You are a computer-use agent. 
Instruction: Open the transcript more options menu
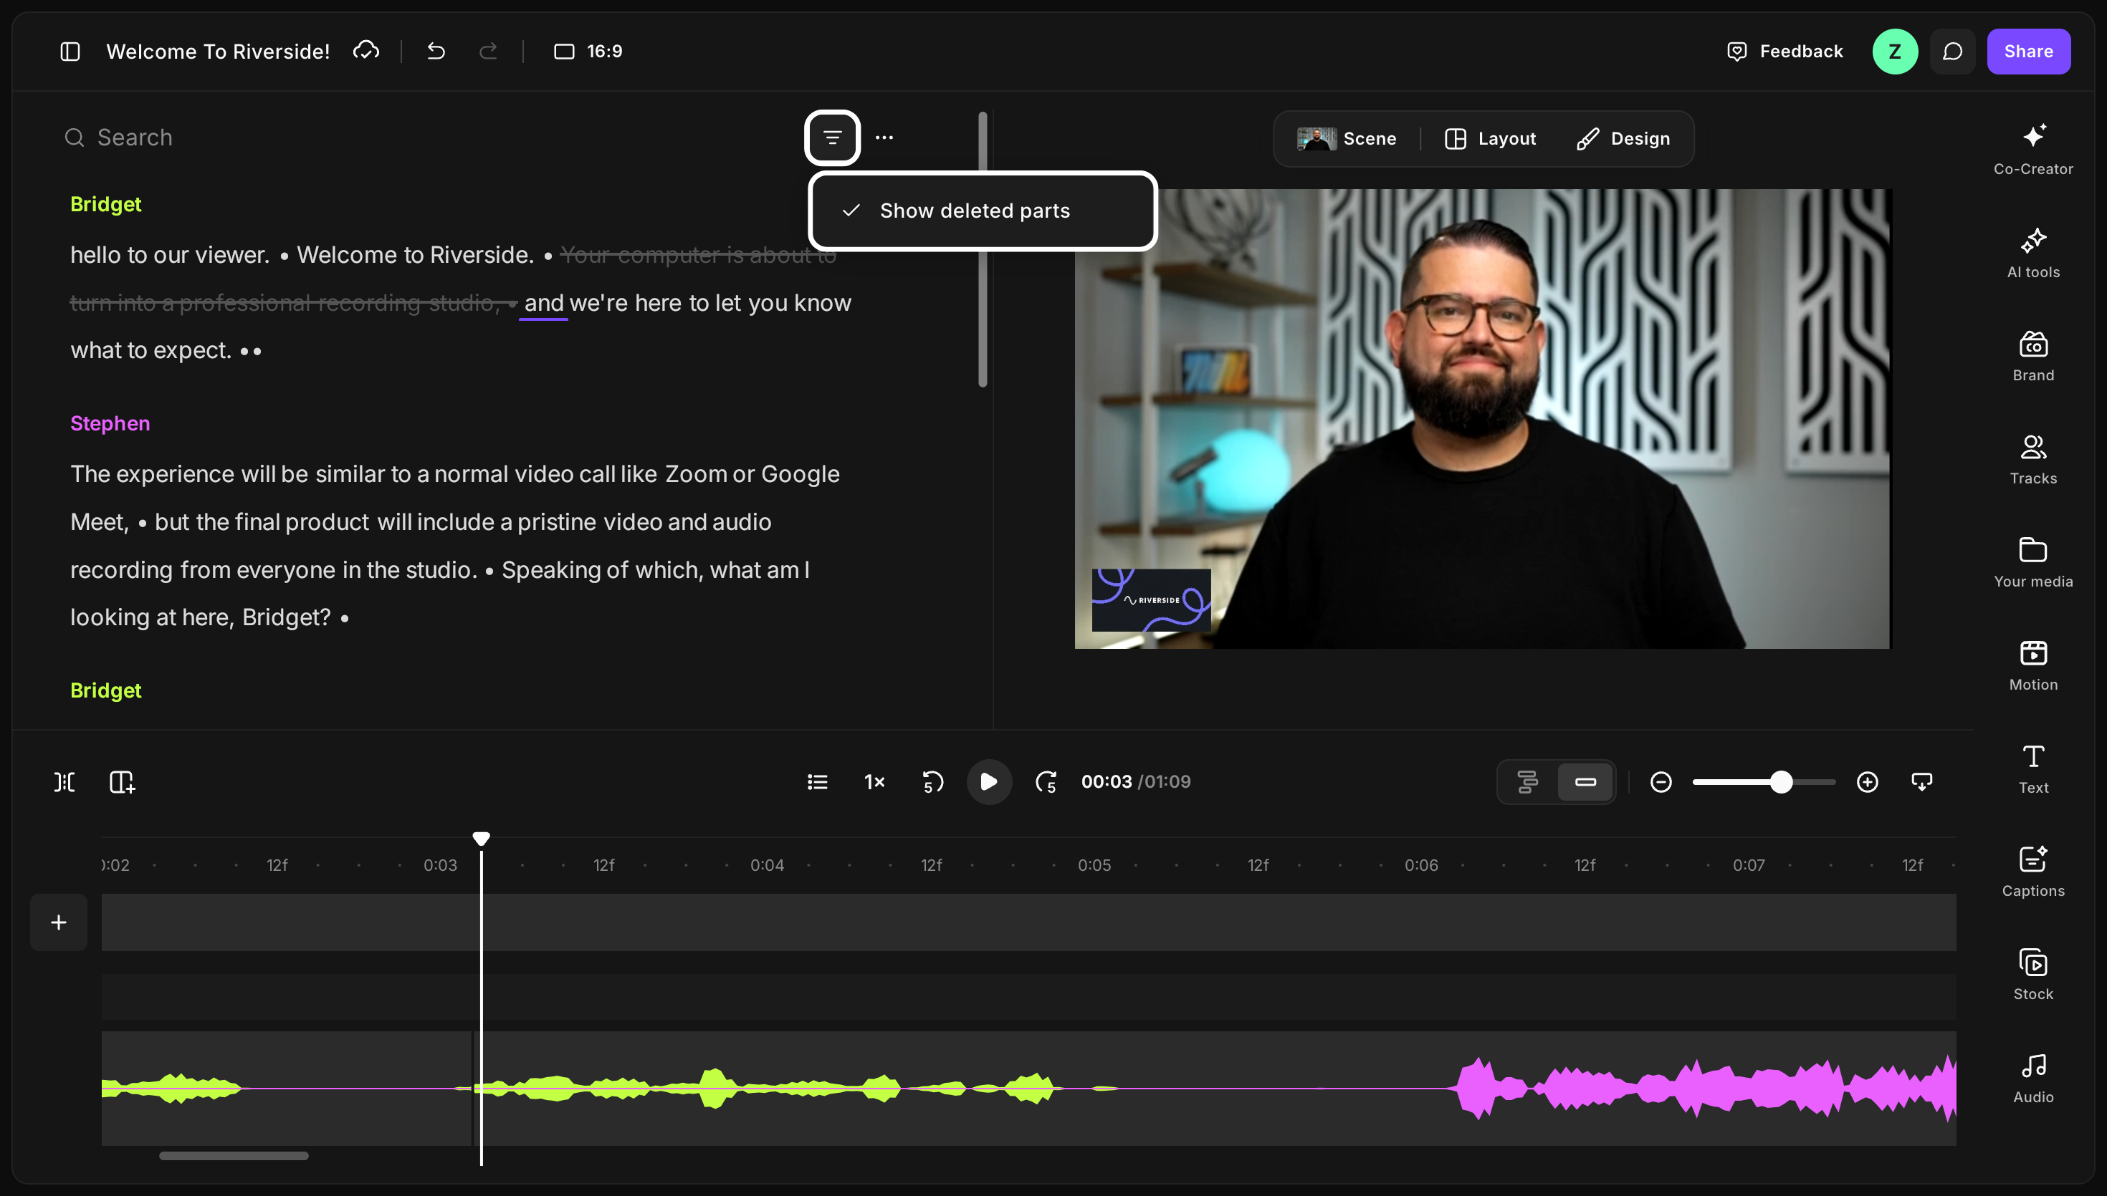(884, 138)
